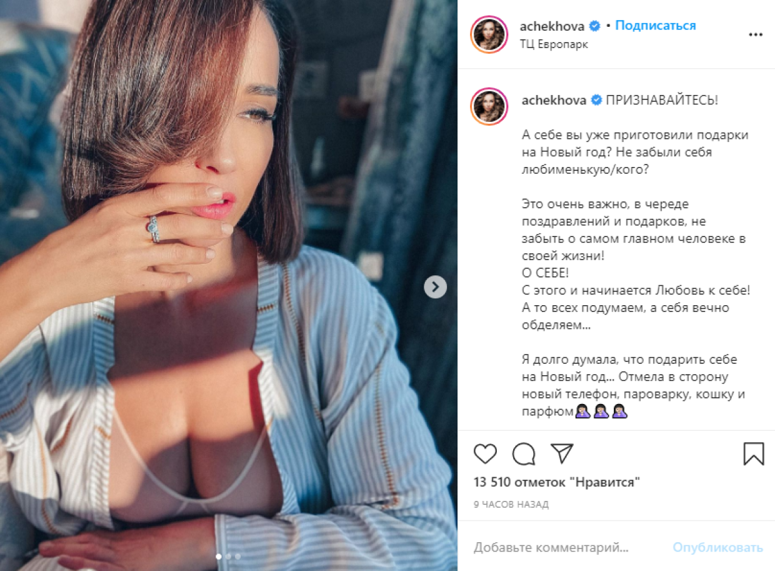The image size is (775, 571).
Task: Go to the next photo with the arrow
Action: point(435,287)
